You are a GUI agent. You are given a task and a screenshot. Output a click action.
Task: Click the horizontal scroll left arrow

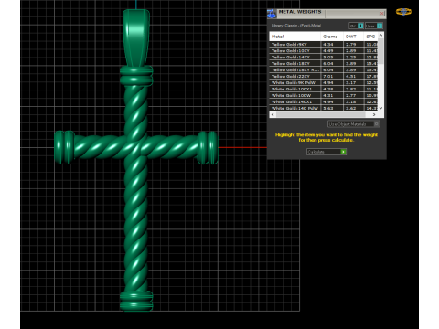[273, 114]
